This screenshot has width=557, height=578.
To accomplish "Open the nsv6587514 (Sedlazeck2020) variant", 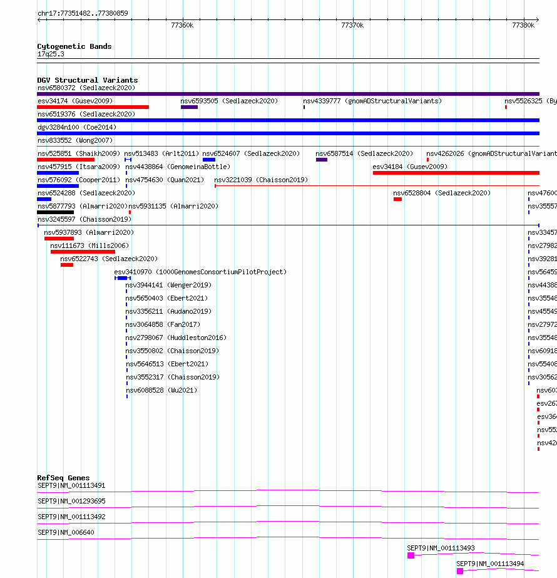I will (364, 153).
